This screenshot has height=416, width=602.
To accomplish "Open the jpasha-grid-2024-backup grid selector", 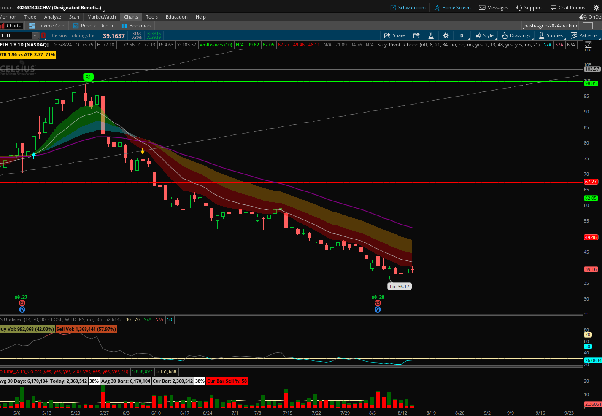I will click(550, 26).
